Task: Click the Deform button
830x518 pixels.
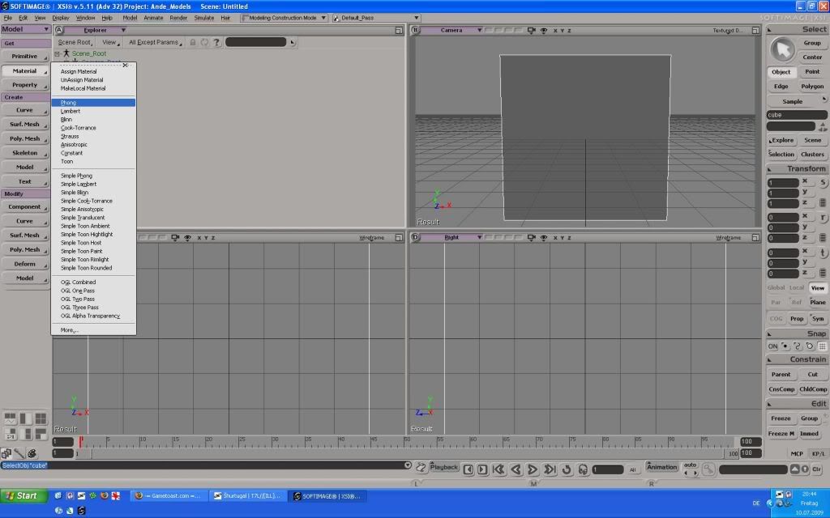Action: [25, 264]
